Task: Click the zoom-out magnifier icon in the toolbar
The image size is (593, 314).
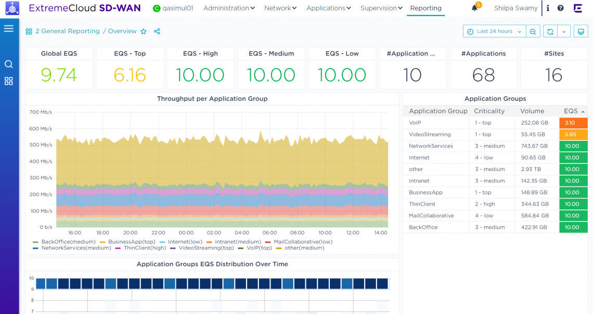Action: (x=533, y=31)
